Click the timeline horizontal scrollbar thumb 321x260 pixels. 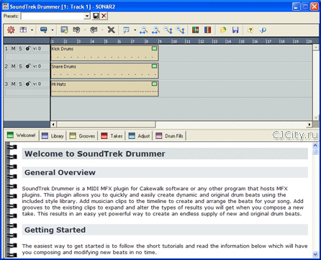(x=106, y=125)
